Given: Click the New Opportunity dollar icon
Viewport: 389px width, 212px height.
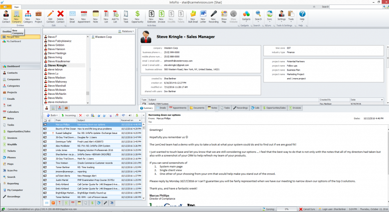Looking at the screenshot, I should coord(137,17).
